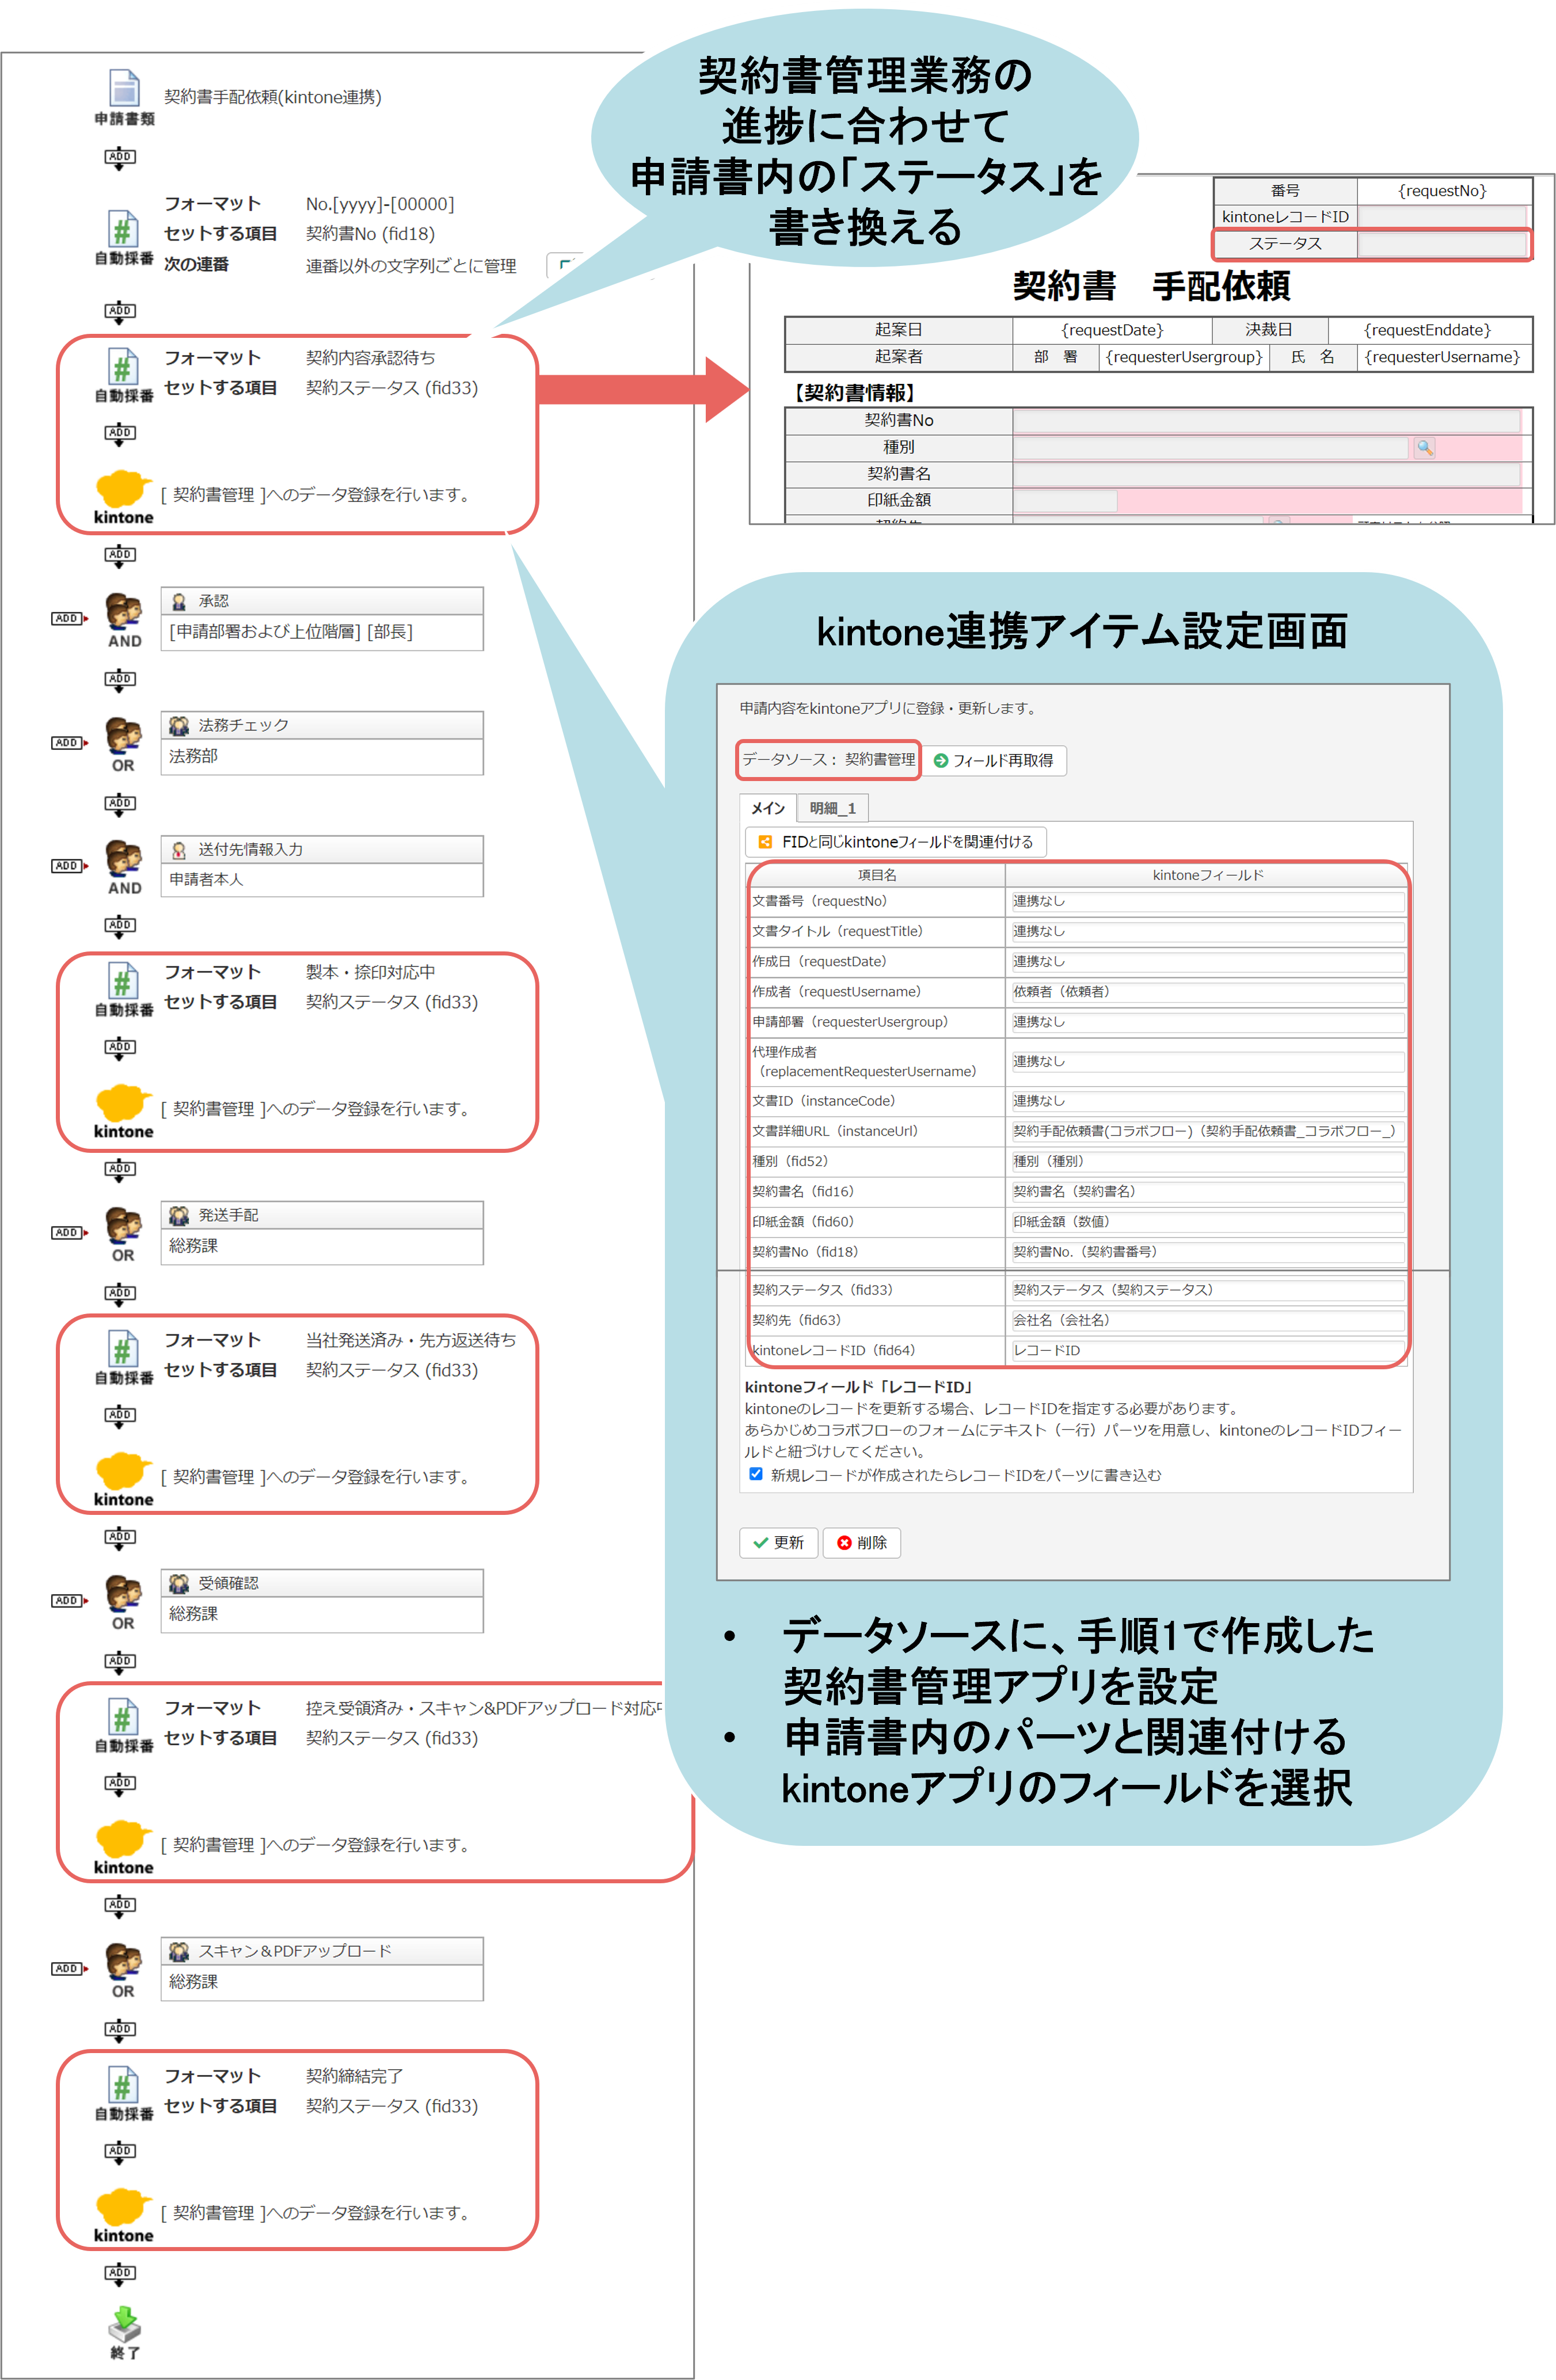
Task: Open kintone field dropdown for 契約書No (fid18)
Action: point(1207,1251)
